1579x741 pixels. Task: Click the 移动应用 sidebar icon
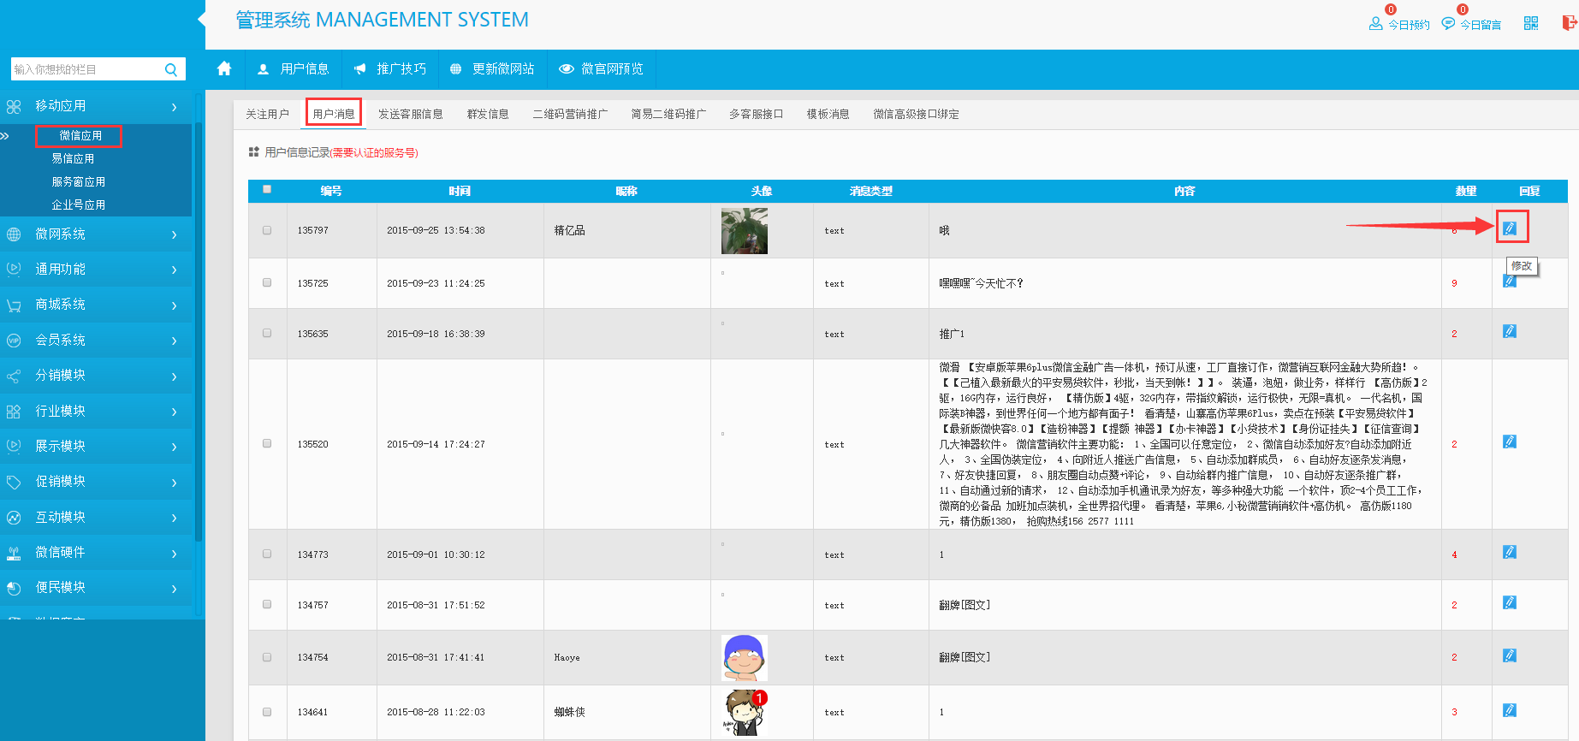(14, 106)
